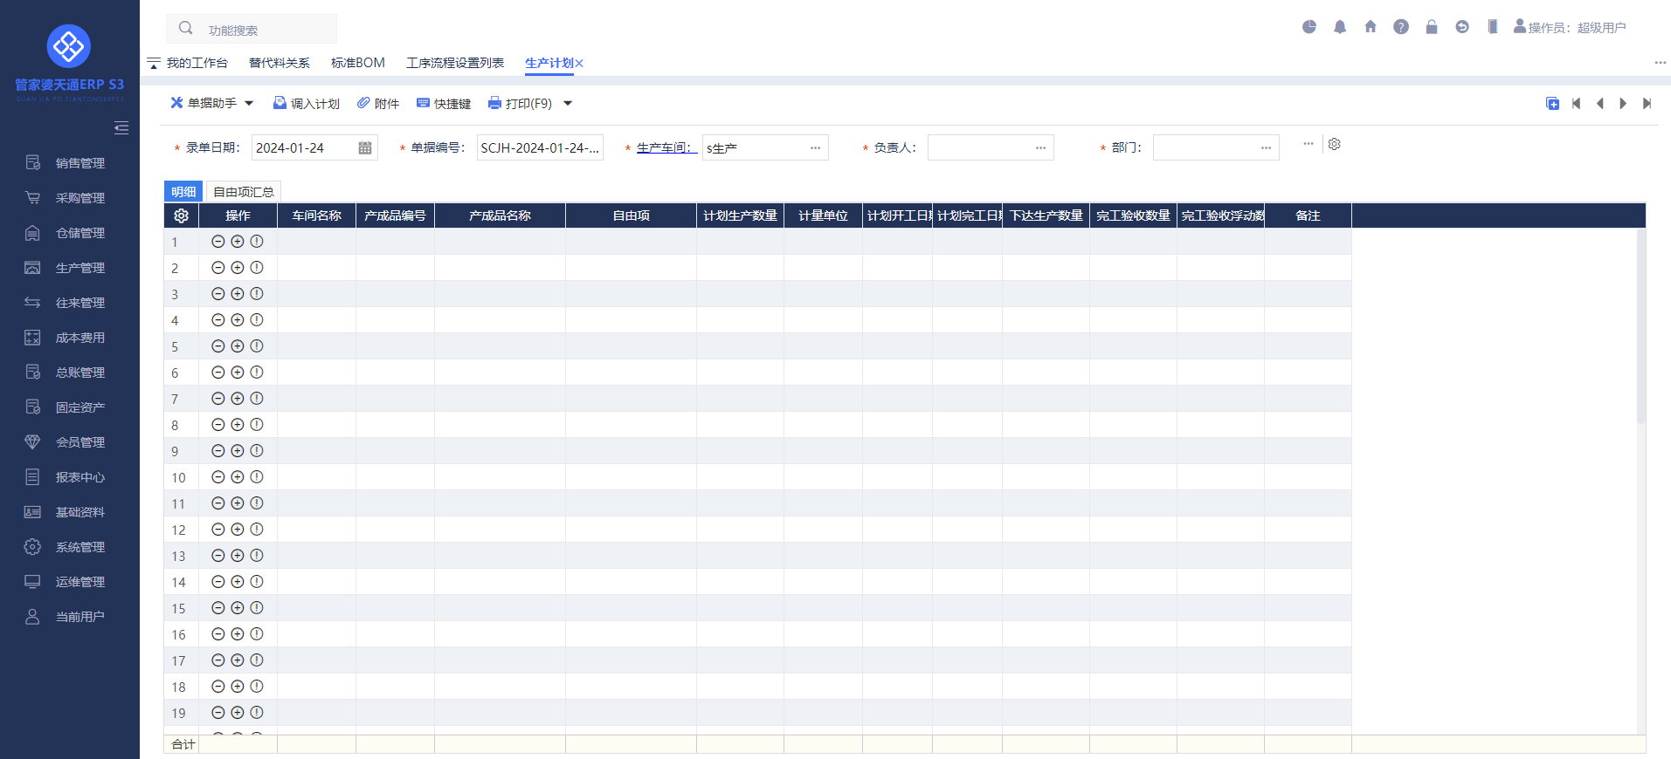The width and height of the screenshot is (1671, 759).
Task: Click the 操作员 user profile
Action: 1570,27
